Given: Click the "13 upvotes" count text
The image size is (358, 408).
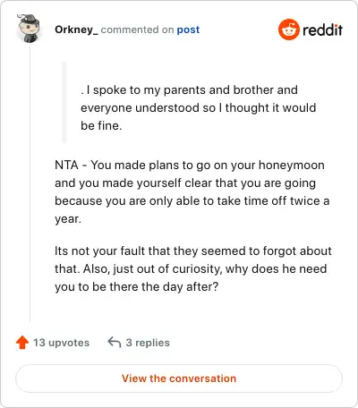Looking at the screenshot, I should pyautogui.click(x=61, y=343).
